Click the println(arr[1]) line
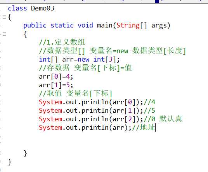Image resolution: width=208 pixels, height=172 pixels. point(97,110)
